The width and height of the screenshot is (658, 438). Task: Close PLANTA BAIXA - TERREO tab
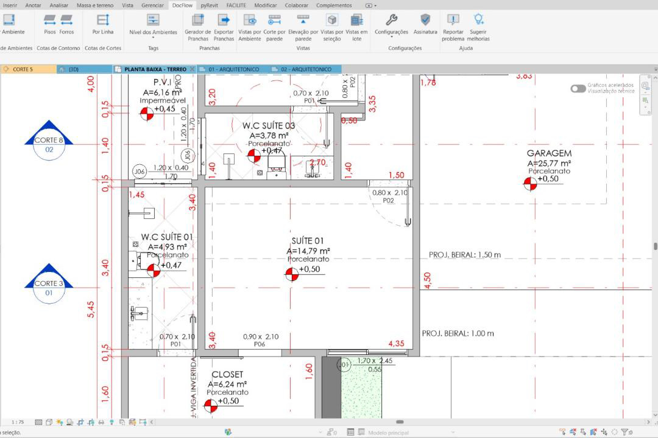pyautogui.click(x=192, y=69)
